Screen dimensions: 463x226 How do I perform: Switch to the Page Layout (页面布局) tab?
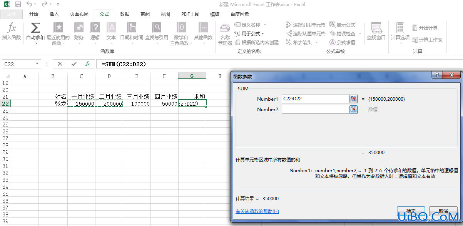pyautogui.click(x=79, y=14)
